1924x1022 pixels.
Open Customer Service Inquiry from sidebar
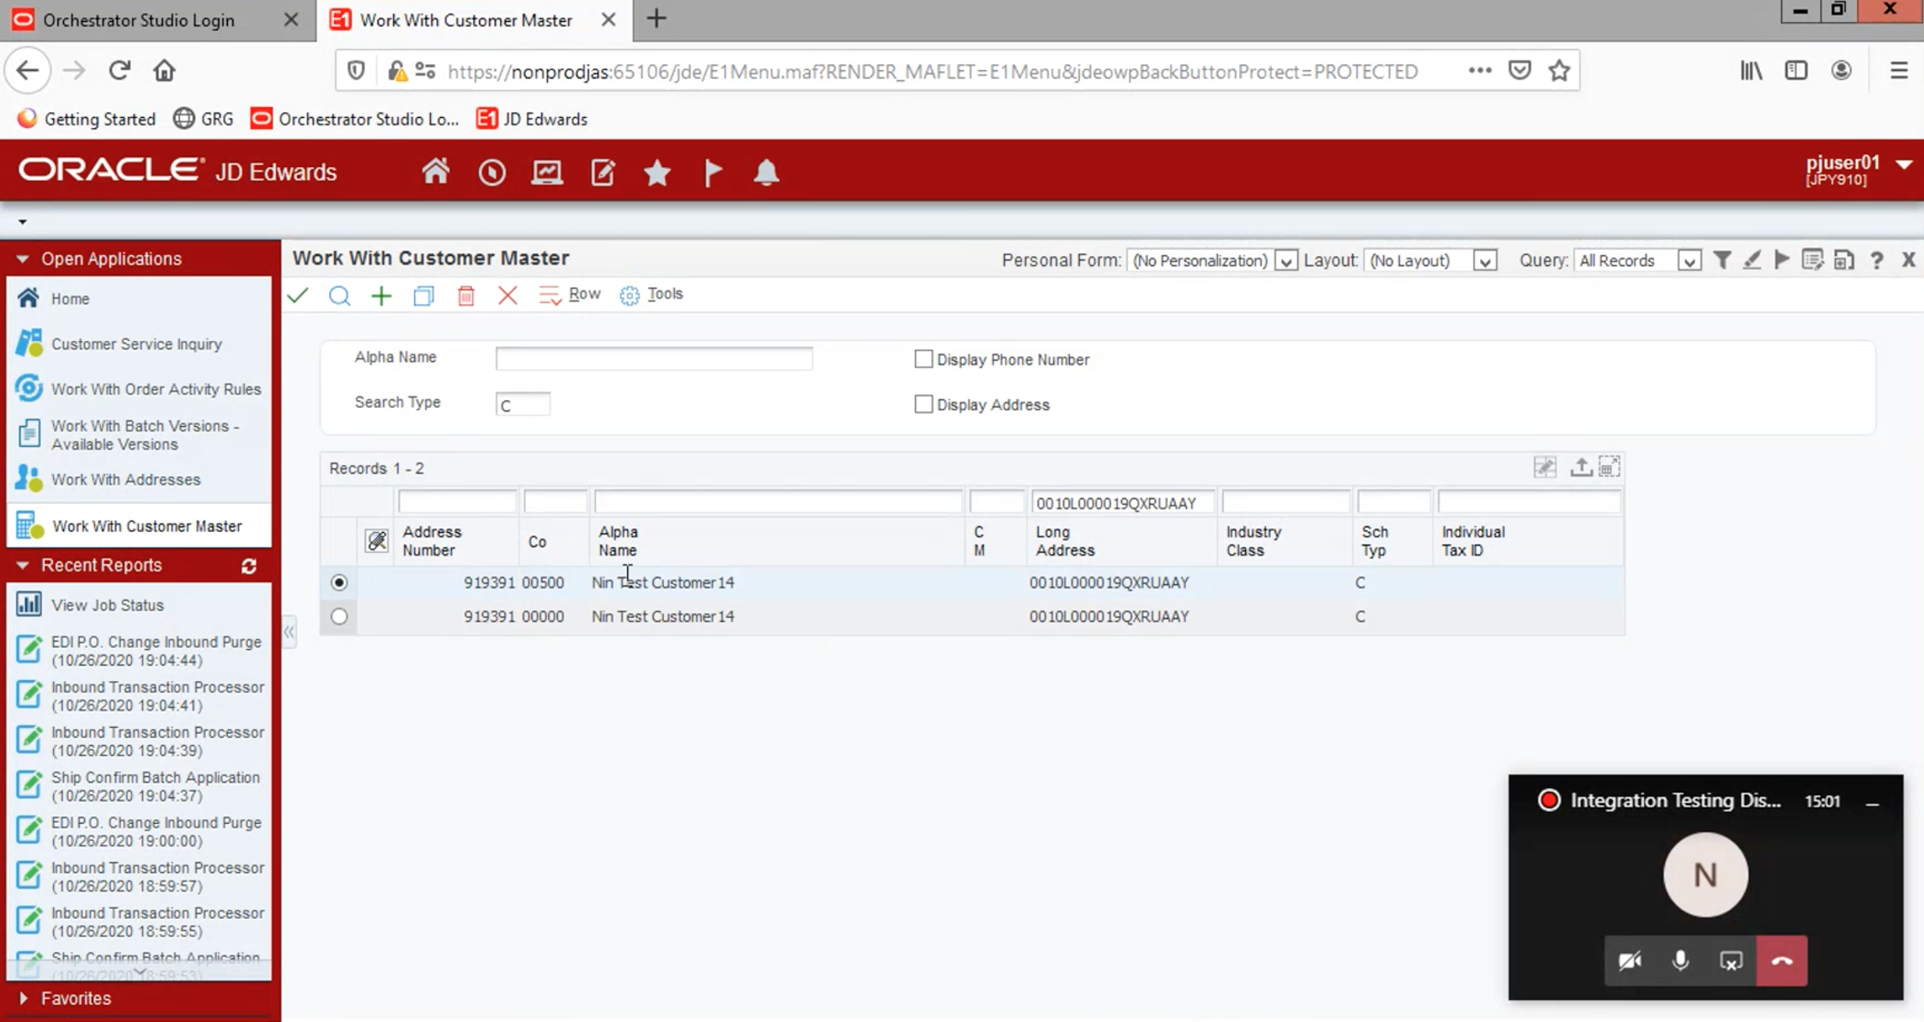(x=137, y=344)
